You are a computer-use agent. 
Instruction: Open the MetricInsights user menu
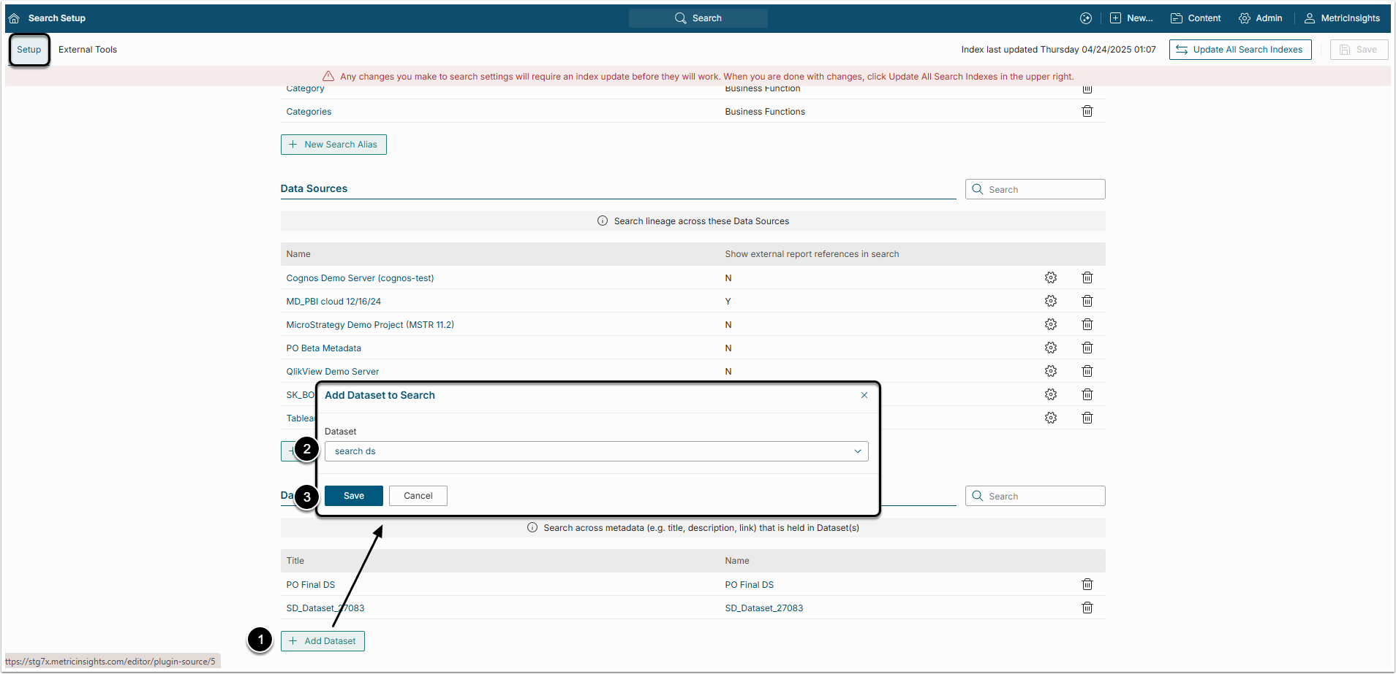tap(1342, 18)
